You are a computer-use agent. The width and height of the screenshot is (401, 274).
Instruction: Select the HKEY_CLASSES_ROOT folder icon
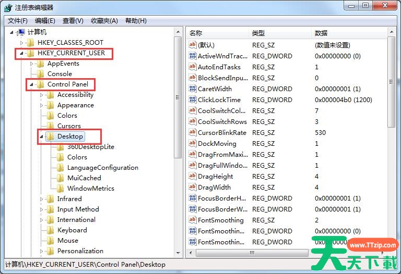pos(31,43)
